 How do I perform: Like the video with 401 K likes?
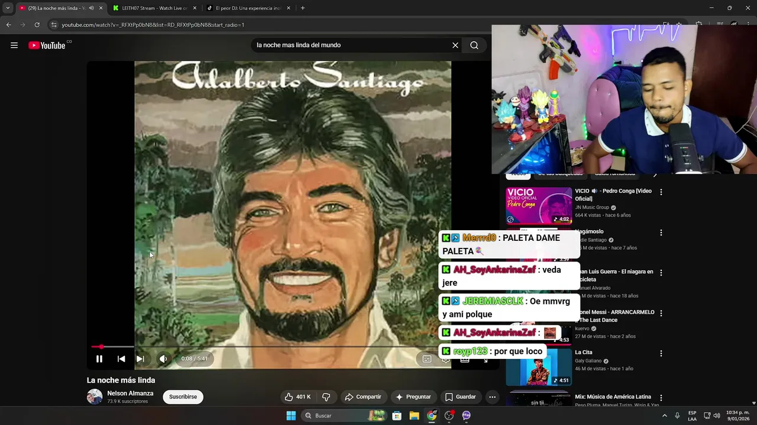(x=297, y=397)
